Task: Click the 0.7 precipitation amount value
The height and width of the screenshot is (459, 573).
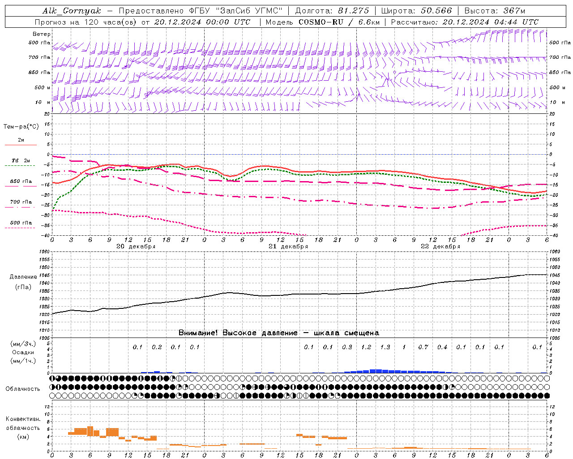Action: pos(423,347)
